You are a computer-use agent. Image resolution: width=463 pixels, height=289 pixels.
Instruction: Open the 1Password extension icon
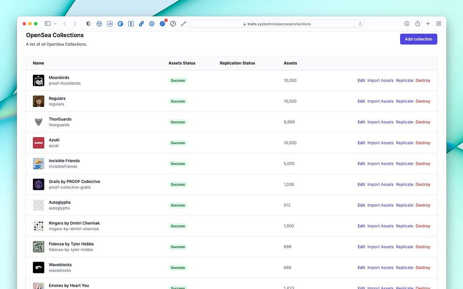(x=152, y=24)
